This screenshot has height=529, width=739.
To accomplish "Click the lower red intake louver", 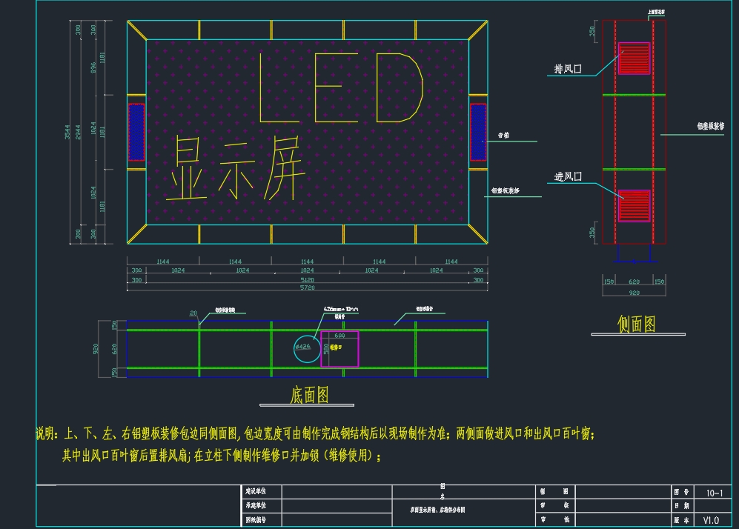I will pos(634,206).
